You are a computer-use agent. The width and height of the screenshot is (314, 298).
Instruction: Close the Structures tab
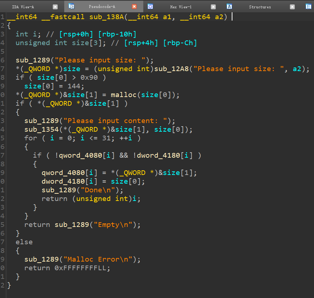point(292,7)
